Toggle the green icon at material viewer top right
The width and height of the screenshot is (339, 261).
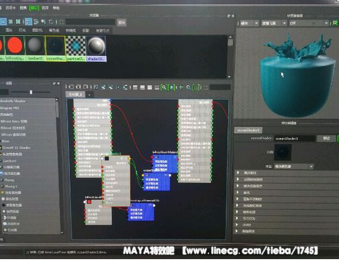(335, 23)
